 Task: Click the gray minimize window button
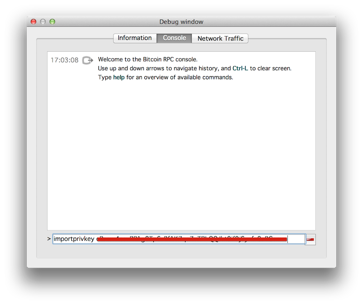click(x=43, y=21)
